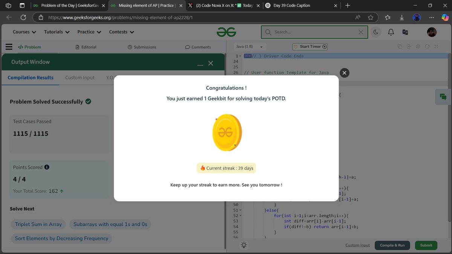This screenshot has height=254, width=452.
Task: Click the lightbulb hint icon
Action: point(244,245)
